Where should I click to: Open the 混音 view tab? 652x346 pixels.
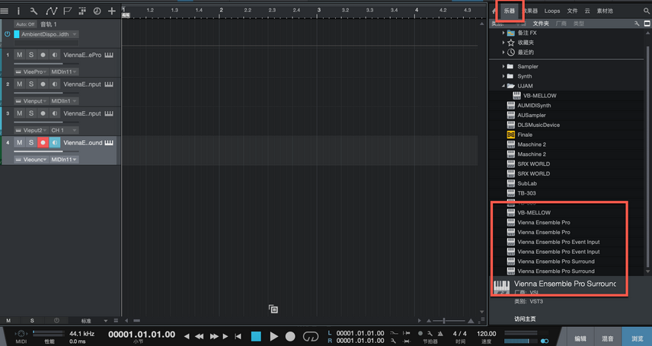point(608,338)
